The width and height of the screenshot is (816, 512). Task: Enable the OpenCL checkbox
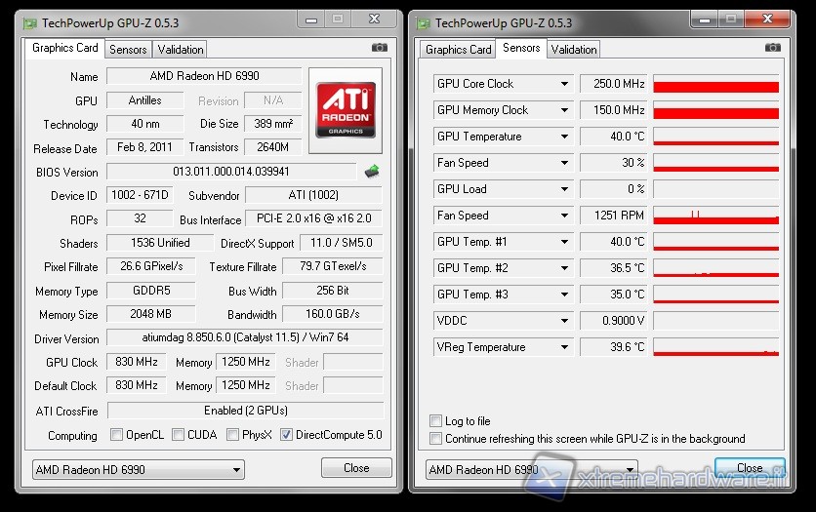point(117,435)
